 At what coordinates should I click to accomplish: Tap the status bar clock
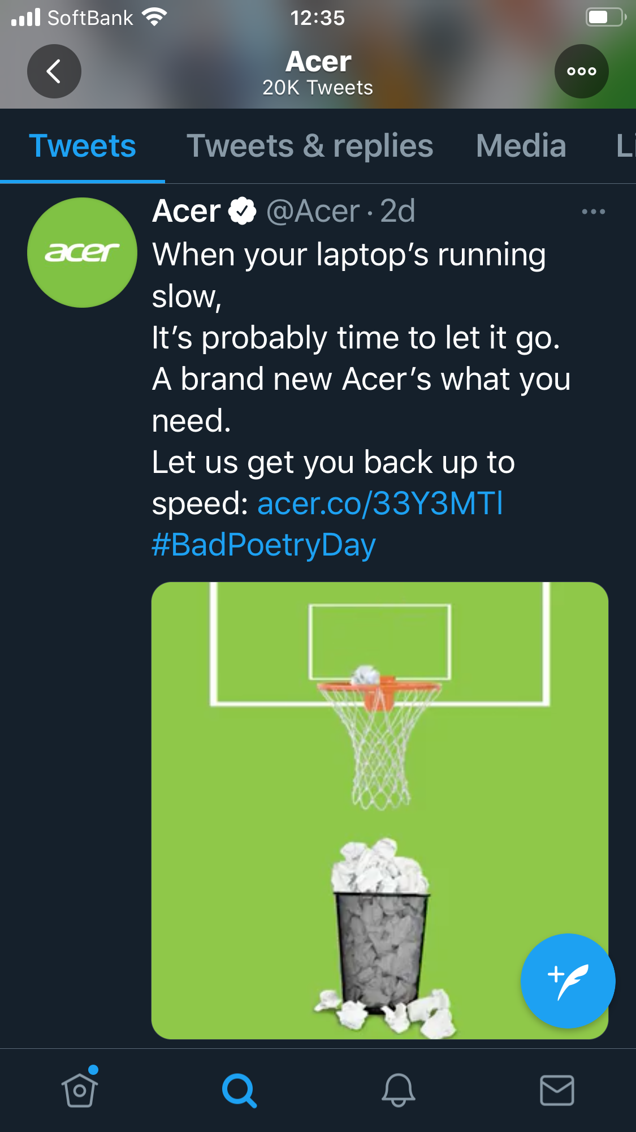pyautogui.click(x=318, y=18)
